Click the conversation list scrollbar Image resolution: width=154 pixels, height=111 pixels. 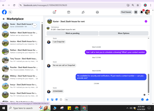pyautogui.click(x=42, y=42)
